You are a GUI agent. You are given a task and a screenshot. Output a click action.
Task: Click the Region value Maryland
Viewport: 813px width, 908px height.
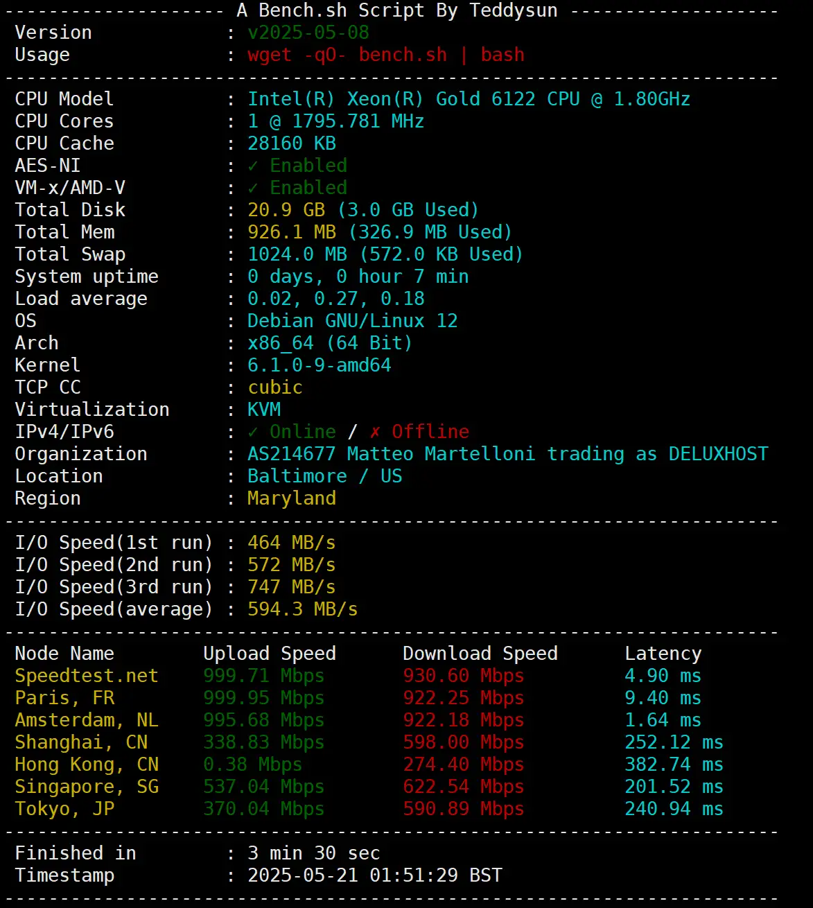291,498
